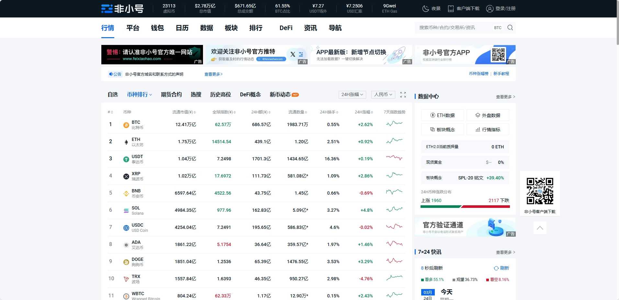Open the ETH数据 data button
This screenshot has width=619, height=300.
click(442, 115)
